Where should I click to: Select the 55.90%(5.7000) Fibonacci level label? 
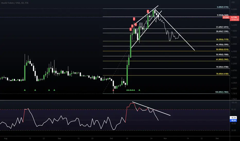point(222,55)
